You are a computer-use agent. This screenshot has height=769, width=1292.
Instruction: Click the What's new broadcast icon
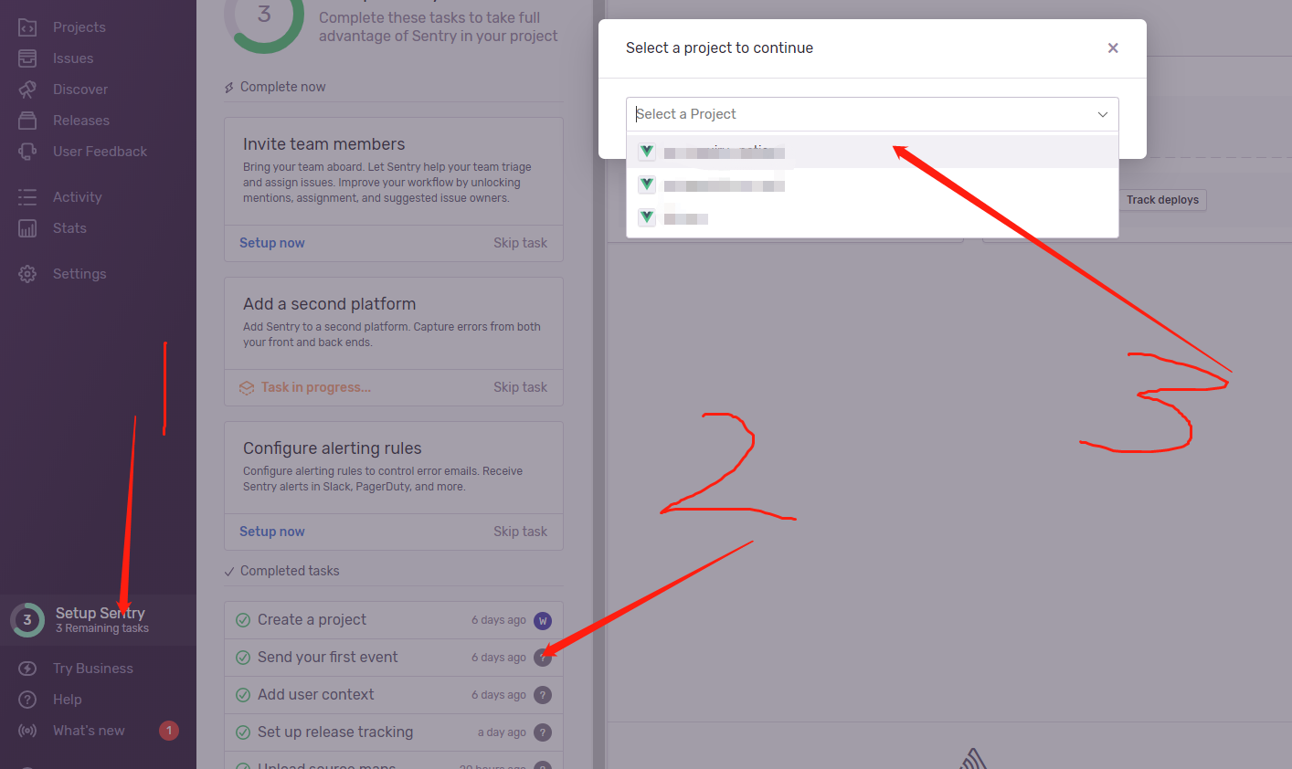(27, 731)
